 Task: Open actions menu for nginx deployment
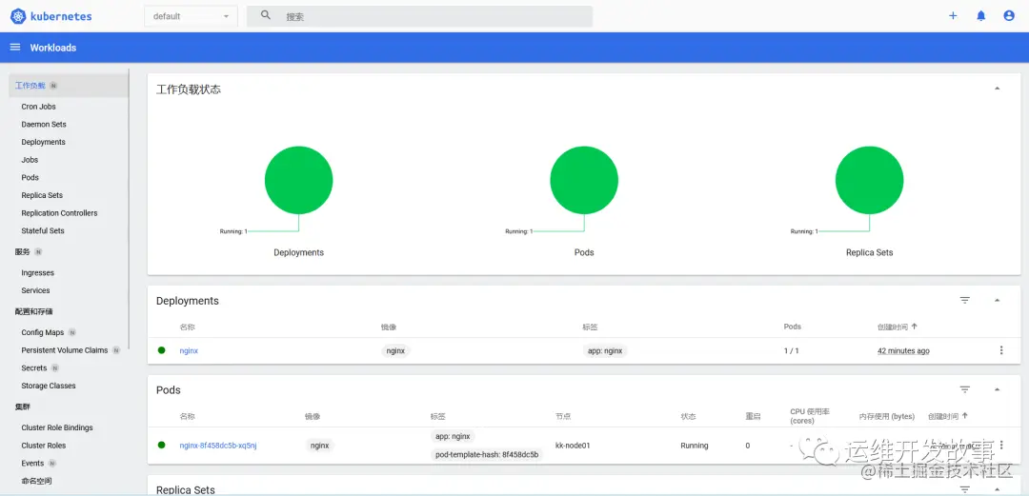coord(1000,350)
